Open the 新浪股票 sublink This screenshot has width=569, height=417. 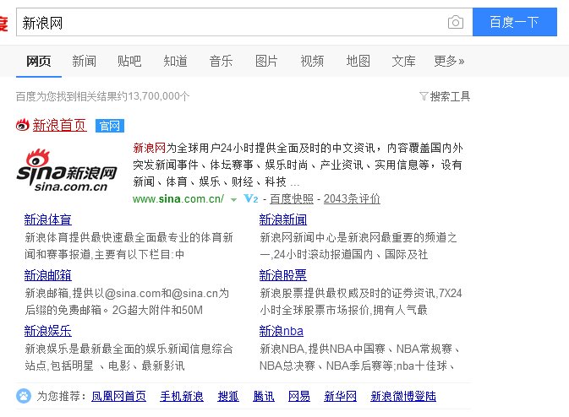tap(283, 275)
